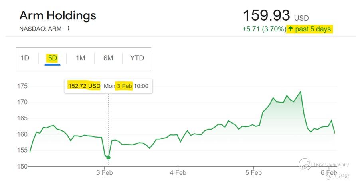Switch to the 1D time range
Image resolution: width=356 pixels, height=184 pixels.
pos(25,58)
